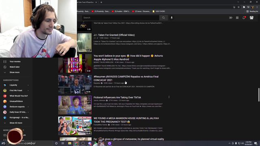Switch to Chrome on the taskbar
Image resolution: width=260 pixels, height=146 pixels.
[x=76, y=143]
